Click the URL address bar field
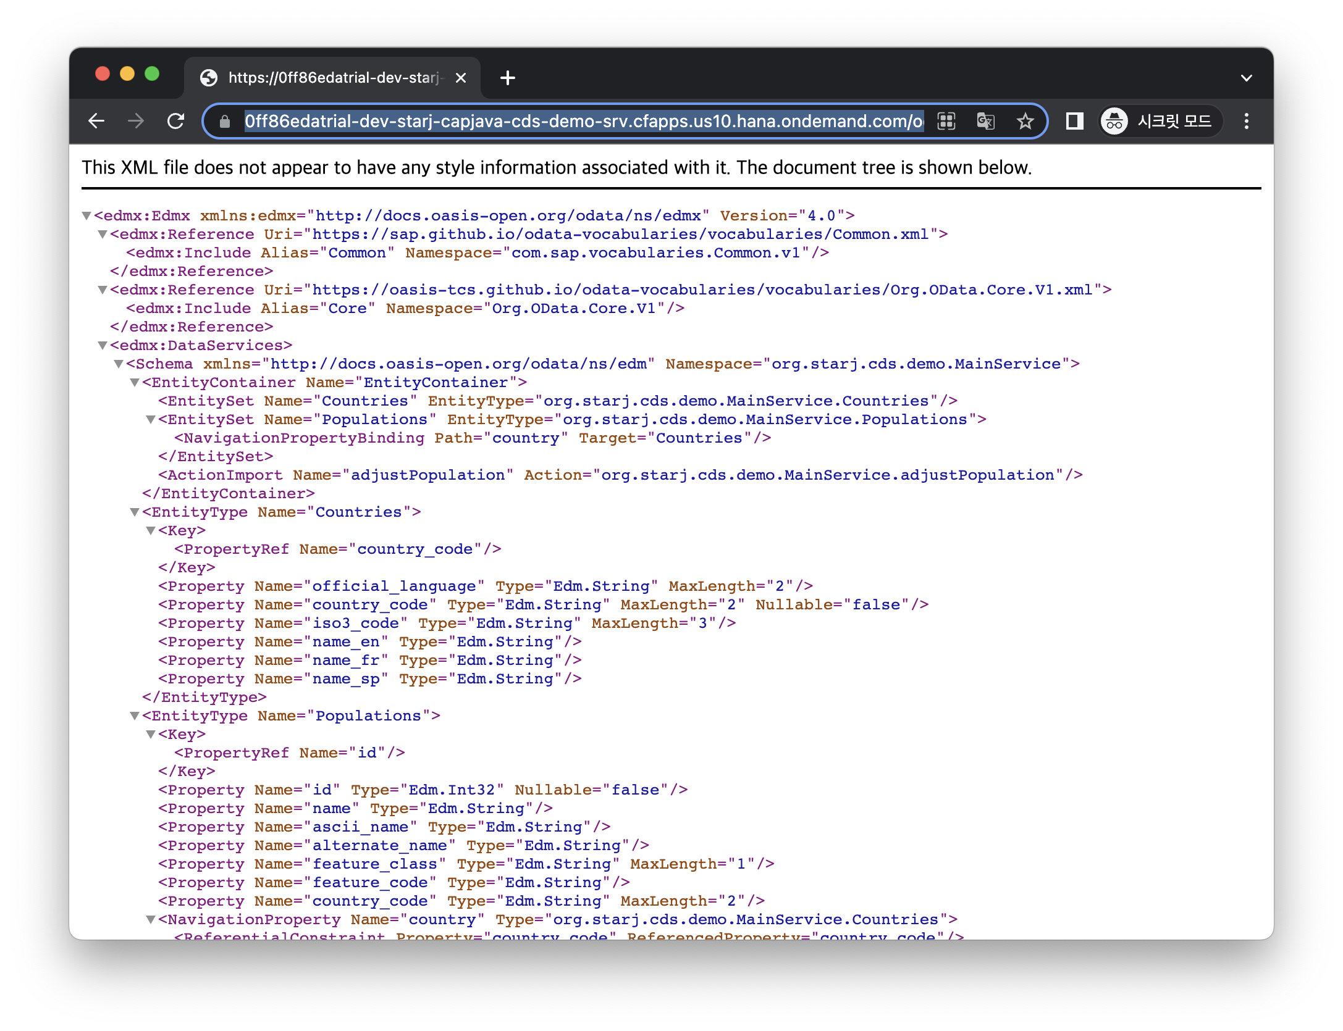 pos(583,121)
